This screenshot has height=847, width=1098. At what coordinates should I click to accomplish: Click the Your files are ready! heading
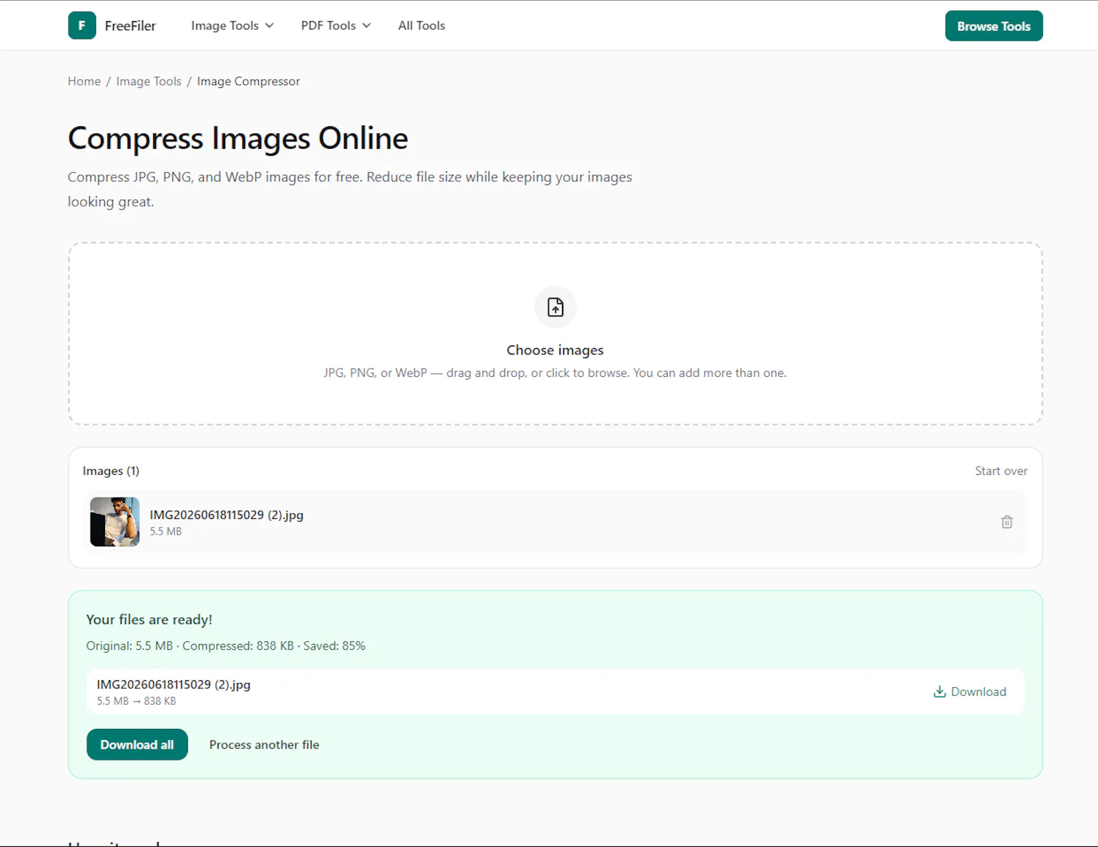pyautogui.click(x=149, y=619)
